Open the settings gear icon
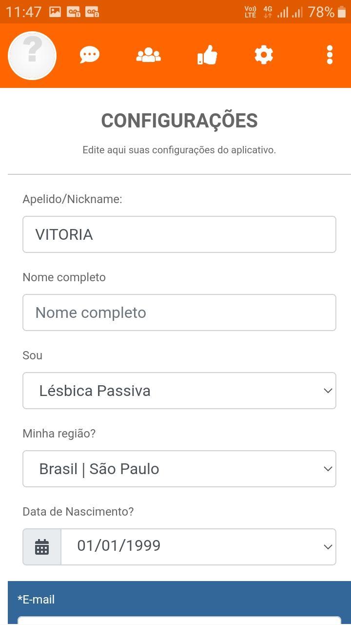The height and width of the screenshot is (625, 351). 264,55
